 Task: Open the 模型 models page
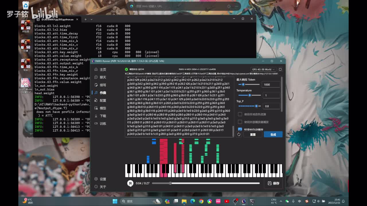click(100, 108)
